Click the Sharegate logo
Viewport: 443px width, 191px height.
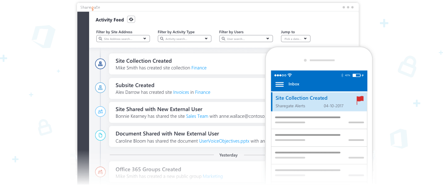coord(90,8)
